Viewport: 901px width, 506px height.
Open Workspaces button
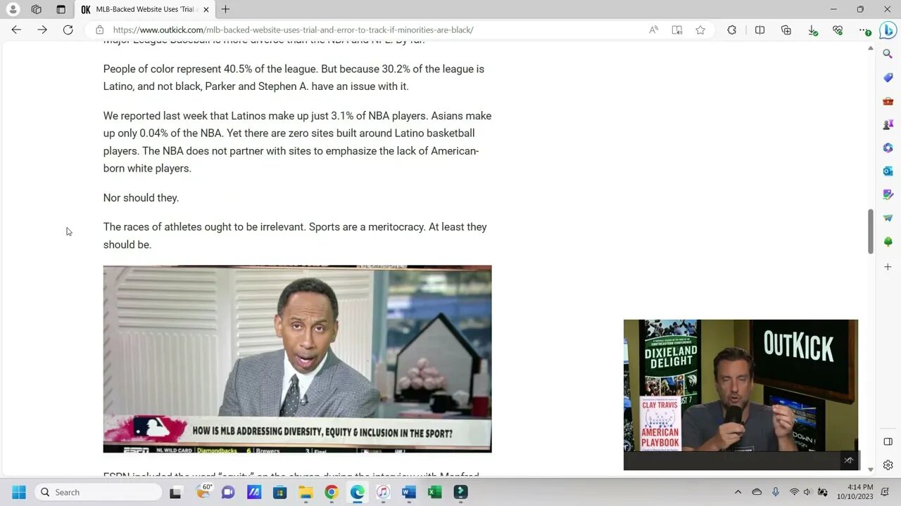(x=37, y=9)
